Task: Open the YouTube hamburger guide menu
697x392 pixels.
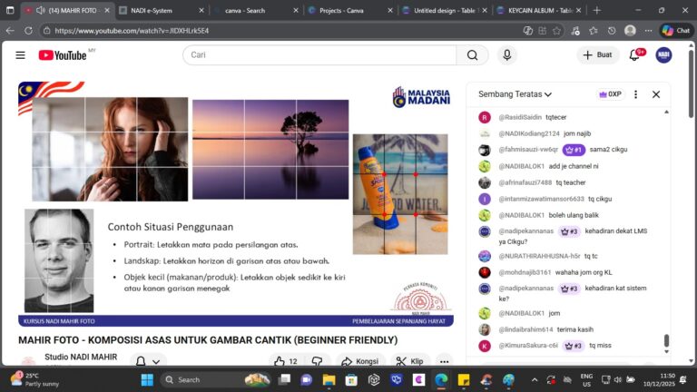Action: (20, 55)
